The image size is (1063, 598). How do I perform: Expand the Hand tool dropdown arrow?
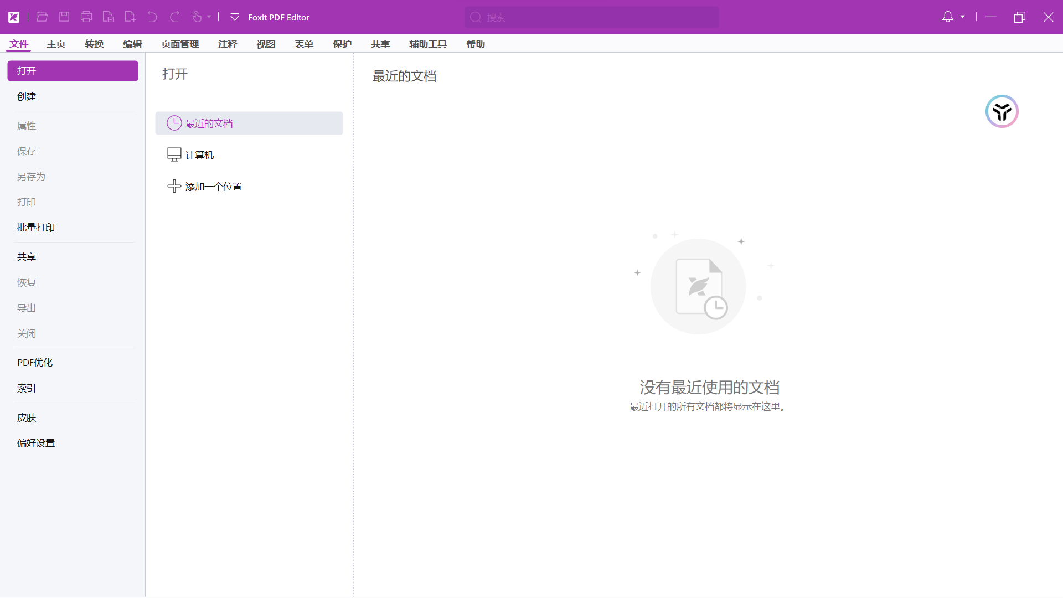click(x=209, y=17)
